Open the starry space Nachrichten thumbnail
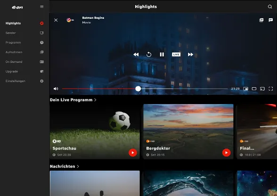Image resolution: width=277 pixels, height=196 pixels. tap(257, 183)
